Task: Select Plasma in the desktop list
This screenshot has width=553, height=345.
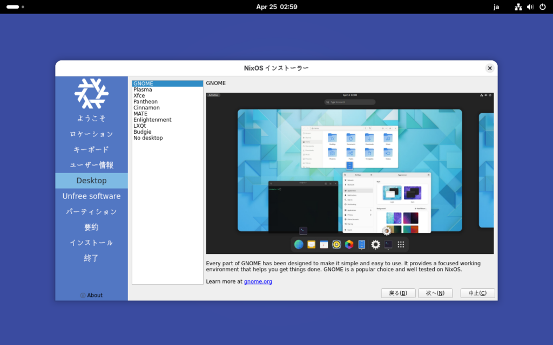Action: [143, 90]
